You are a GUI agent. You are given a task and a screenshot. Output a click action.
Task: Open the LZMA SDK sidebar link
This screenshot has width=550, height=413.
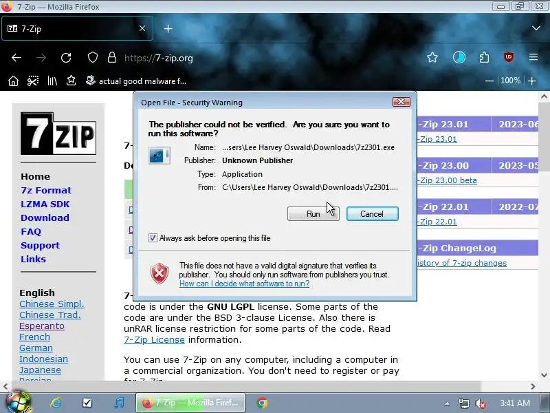tap(45, 204)
